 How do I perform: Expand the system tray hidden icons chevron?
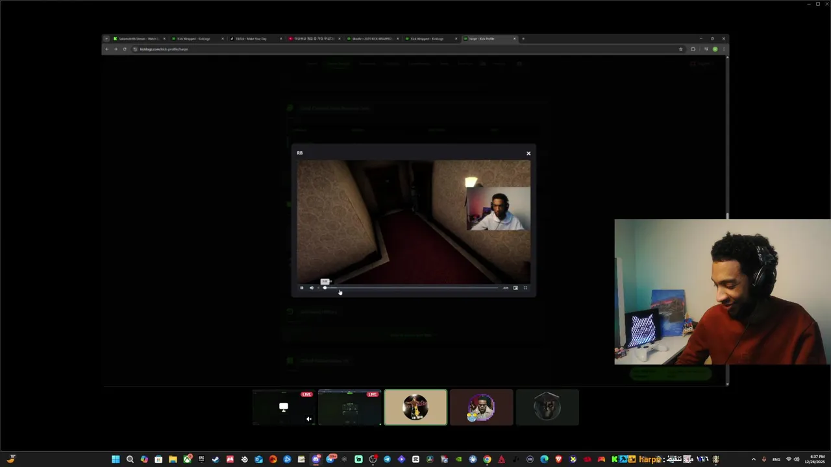click(x=754, y=459)
